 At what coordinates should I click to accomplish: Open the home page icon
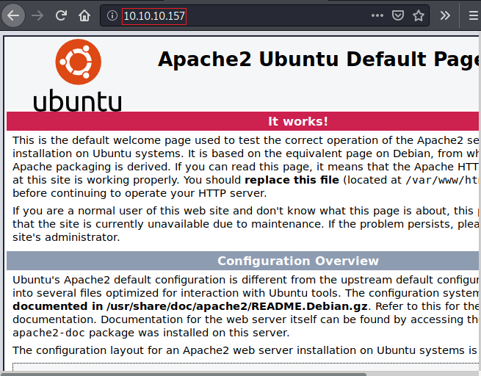coord(84,15)
